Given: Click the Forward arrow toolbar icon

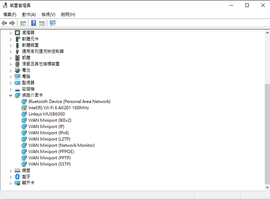Looking at the screenshot, I should pyautogui.click(x=12, y=23).
